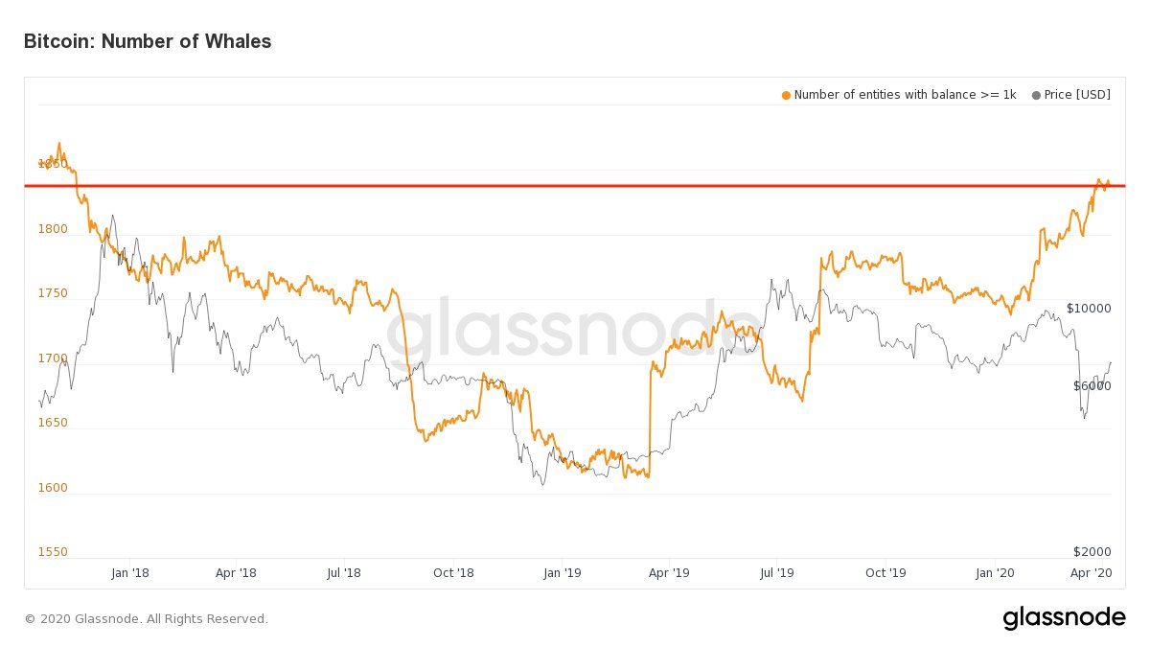This screenshot has width=1150, height=647.
Task: Select the Jul '18 date label
Action: click(344, 573)
